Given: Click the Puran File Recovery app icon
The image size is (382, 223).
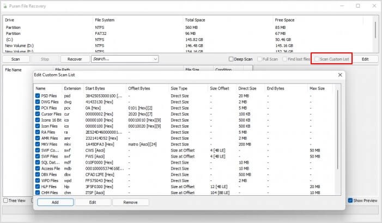Looking at the screenshot, I should pyautogui.click(x=5, y=6).
